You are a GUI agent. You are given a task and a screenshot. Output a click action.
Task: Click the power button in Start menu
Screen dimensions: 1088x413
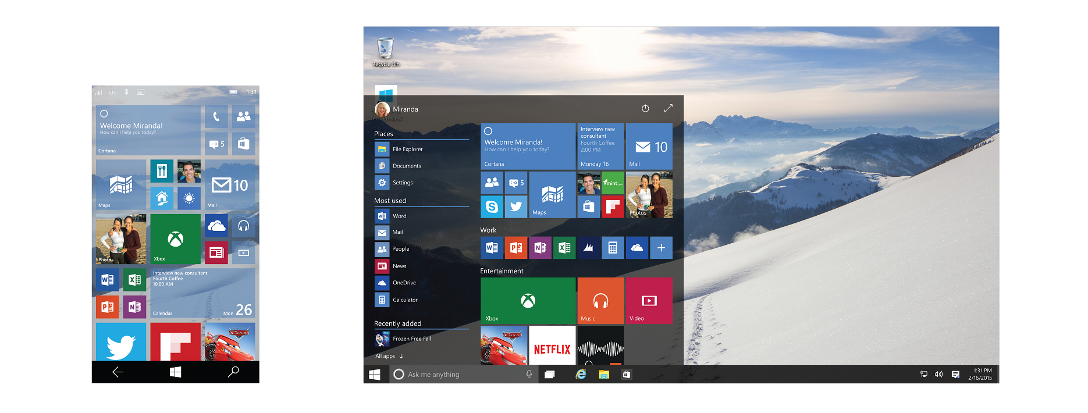[645, 108]
